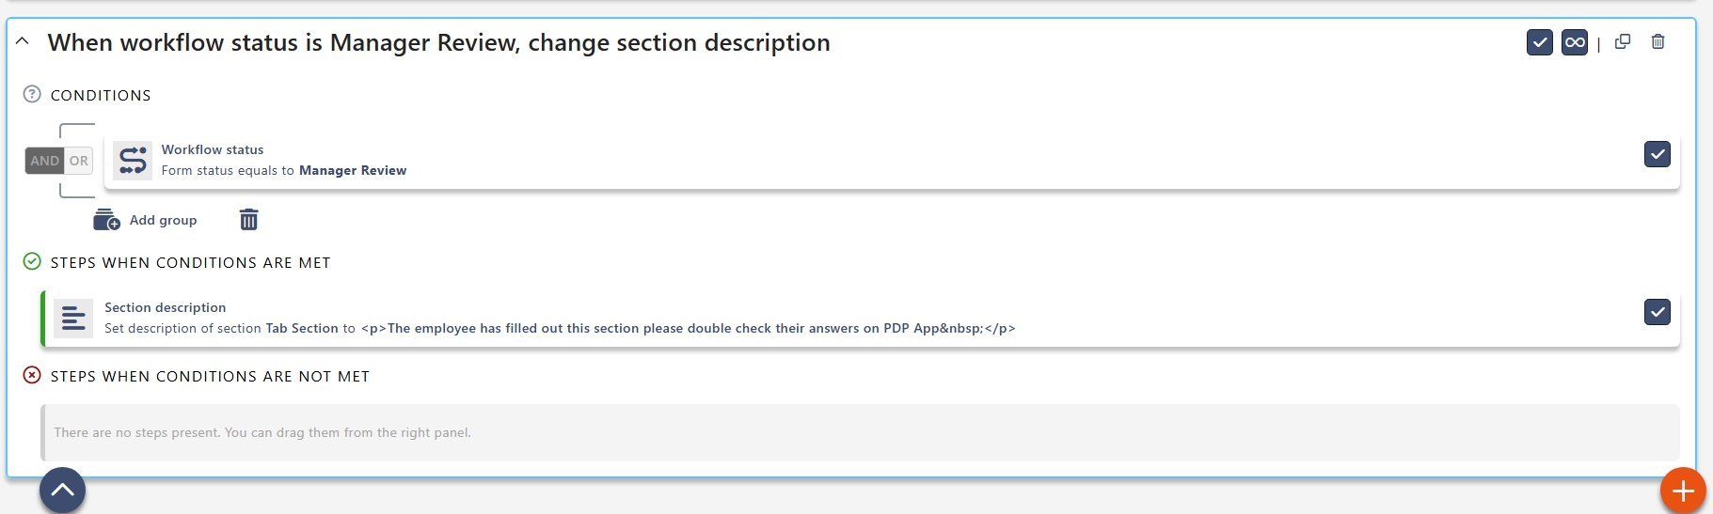Select the AND operator
This screenshot has width=1713, height=514.
click(44, 161)
